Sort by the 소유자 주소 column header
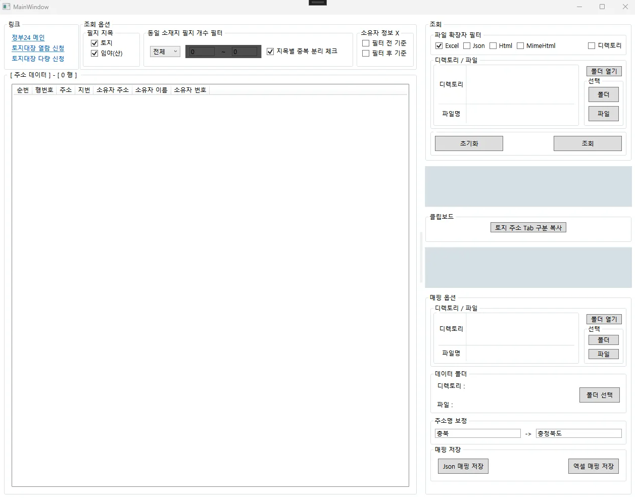Viewport: 635px width, 498px height. (x=113, y=90)
